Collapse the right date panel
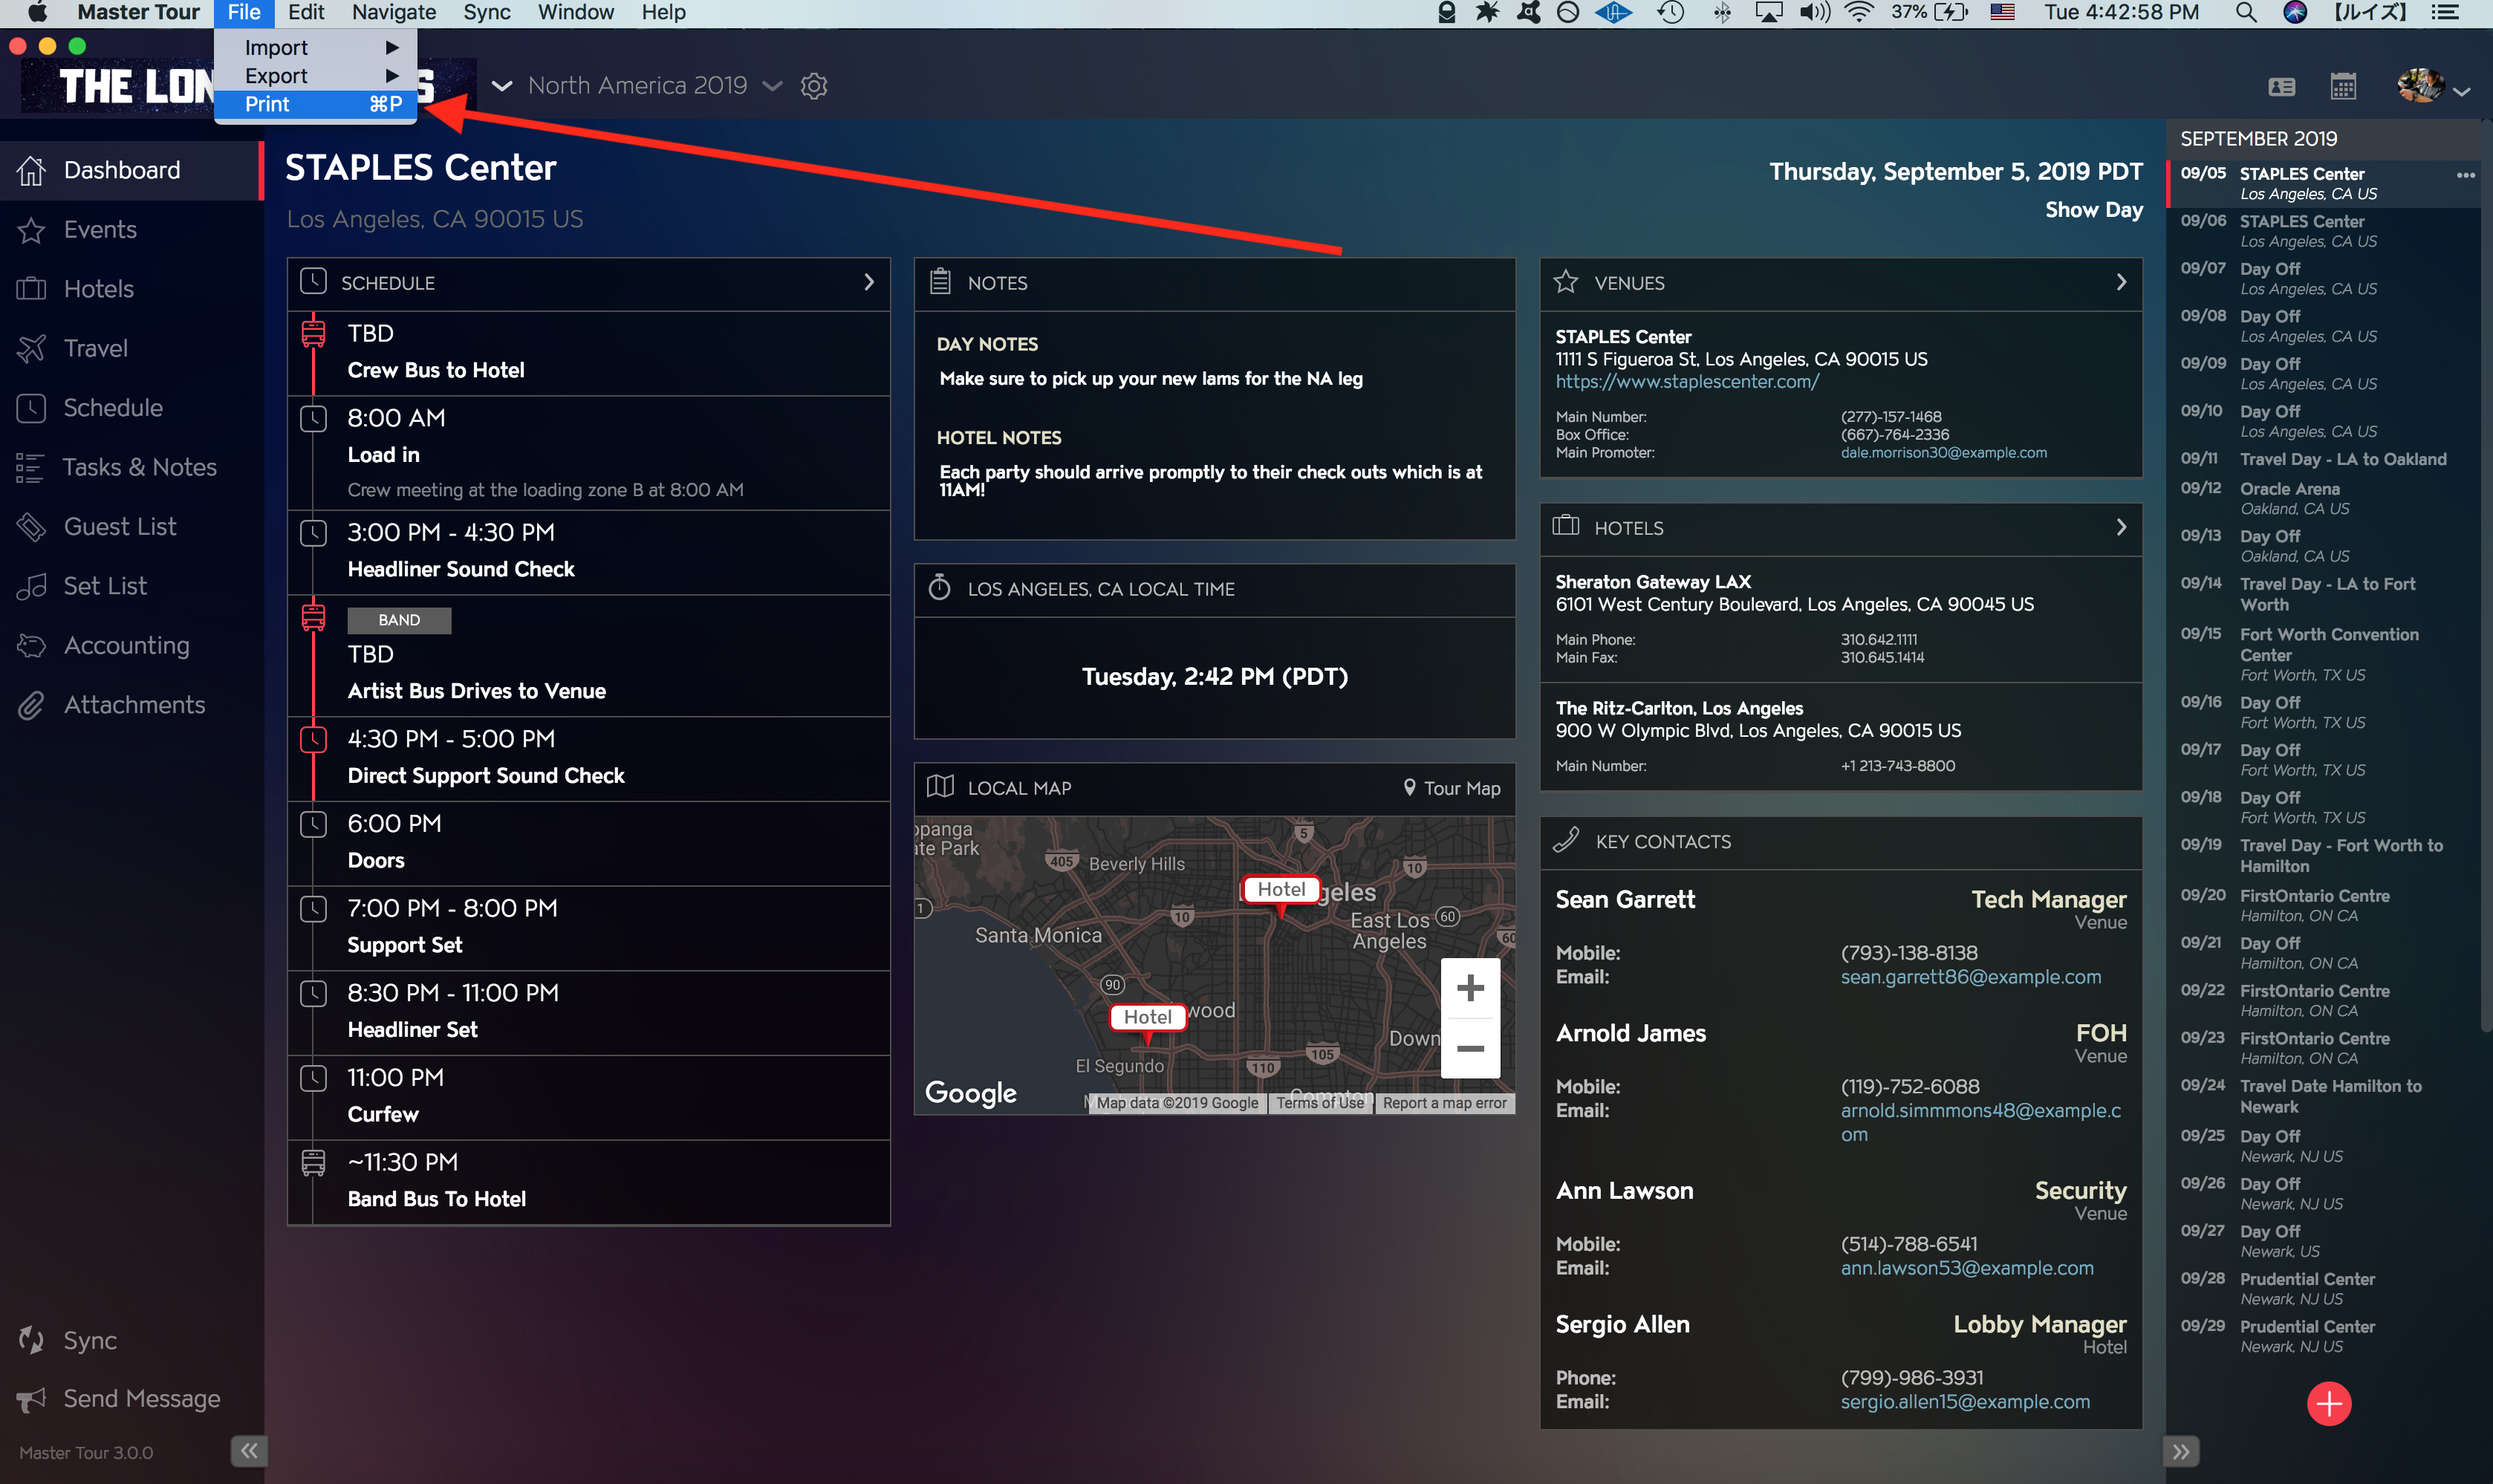This screenshot has width=2493, height=1484. 2181,1451
